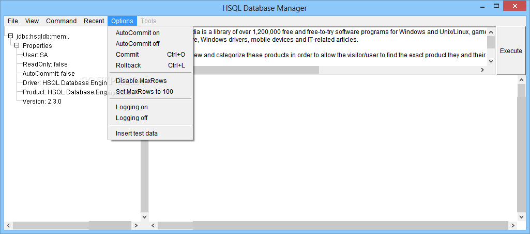Click the SQL text area horizontal scrollbar thumb
This screenshot has width=530, height=234.
click(256, 70)
